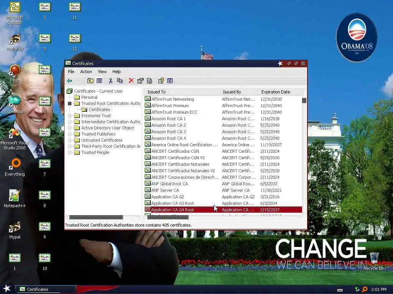Viewport: 393px width, 294px height.
Task: Select the Amazon Root CA 1 certificate
Action: pyautogui.click(x=223, y=119)
